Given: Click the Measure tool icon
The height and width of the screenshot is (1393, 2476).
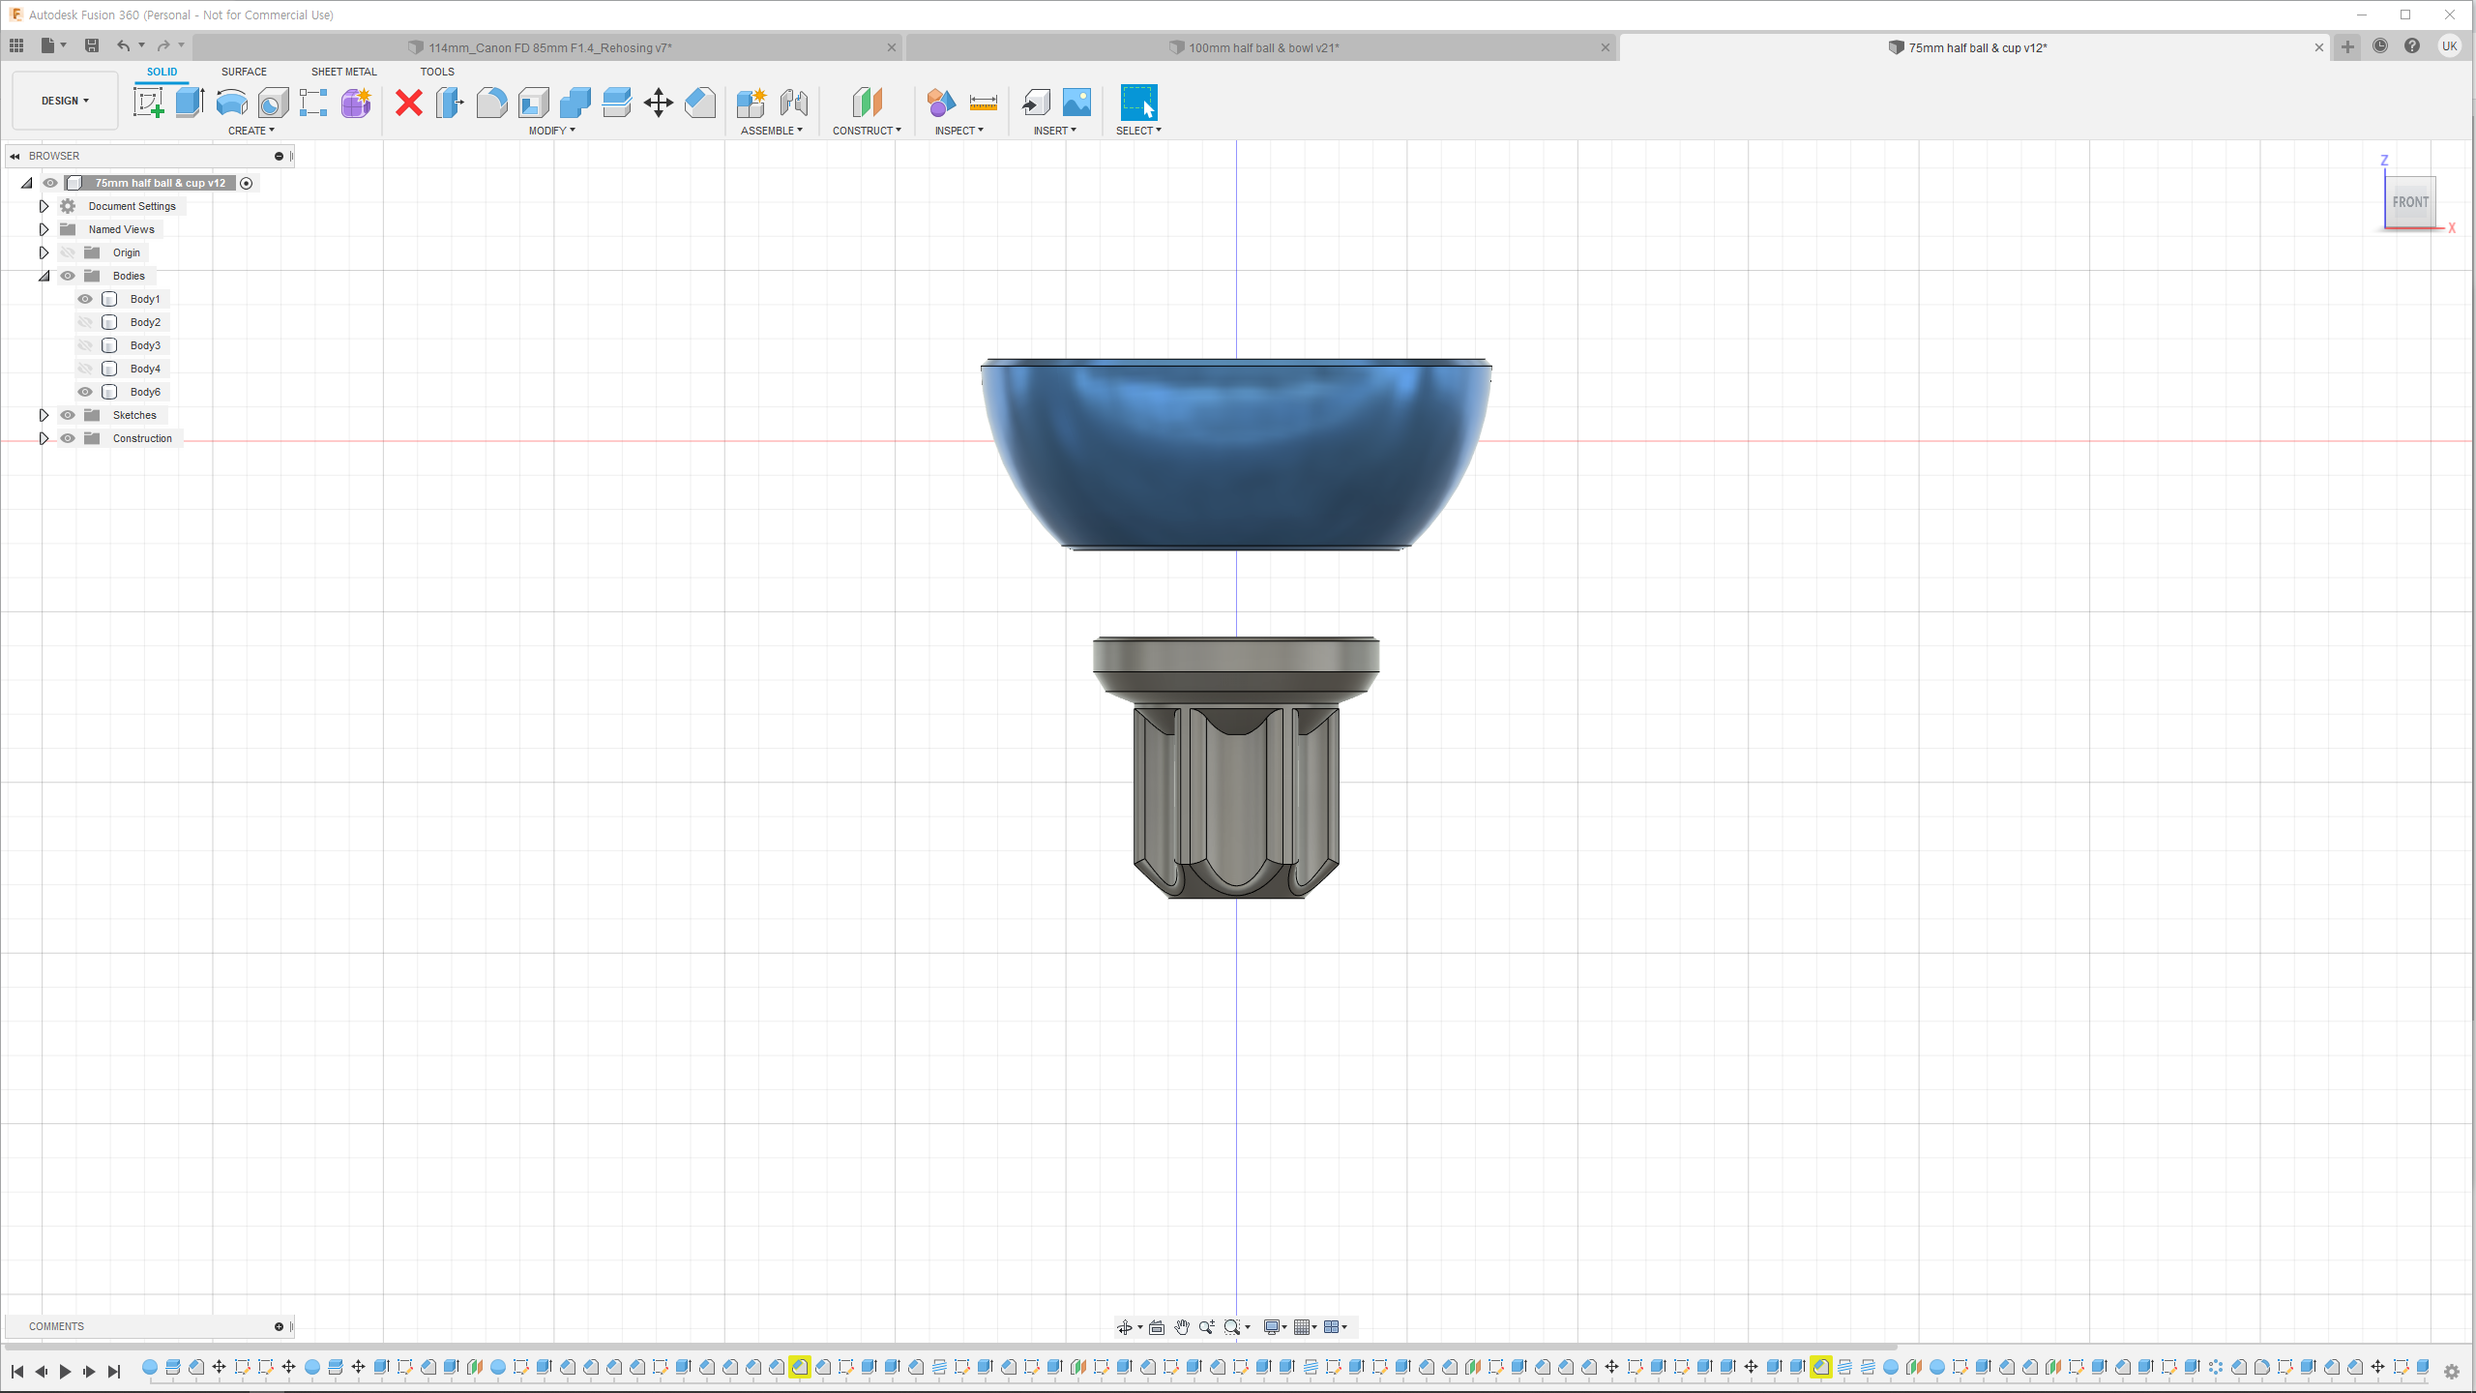Looking at the screenshot, I should tap(983, 102).
